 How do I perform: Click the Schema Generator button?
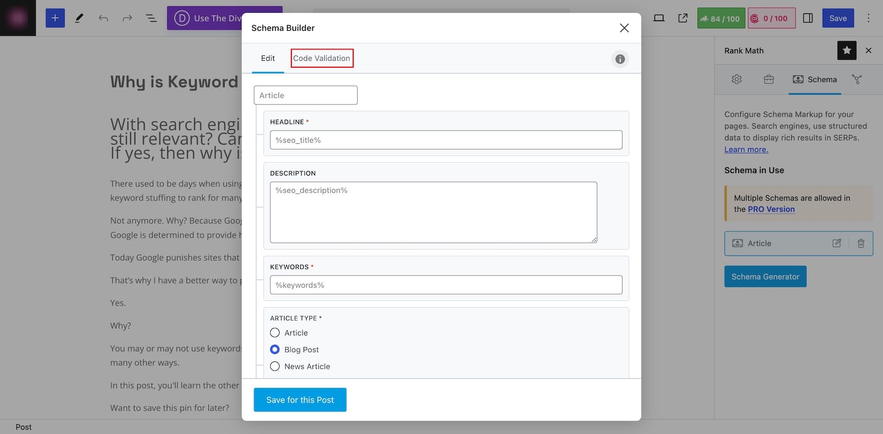click(765, 277)
